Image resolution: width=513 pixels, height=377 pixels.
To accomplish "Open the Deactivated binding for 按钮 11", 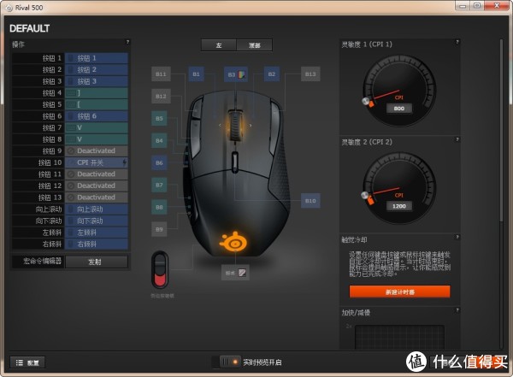I will pyautogui.click(x=96, y=174).
